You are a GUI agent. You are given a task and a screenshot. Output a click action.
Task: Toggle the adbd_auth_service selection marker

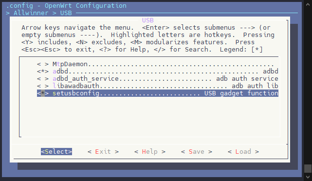(43, 78)
